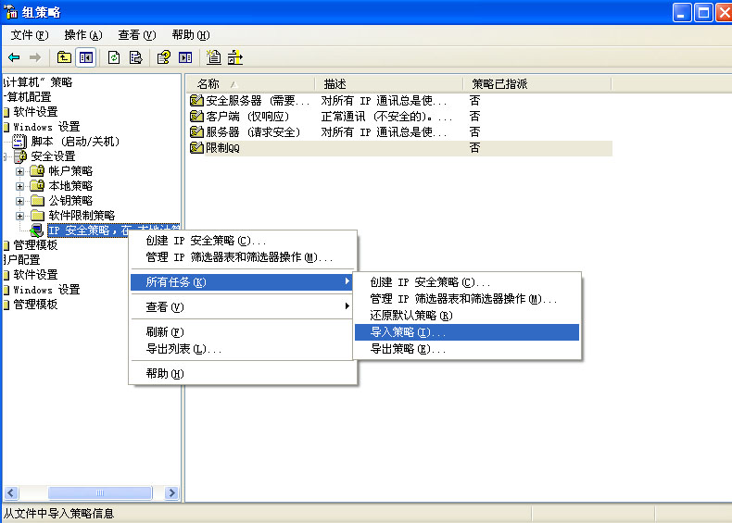Image resolution: width=732 pixels, height=523 pixels.
Task: Click the 本地策略 folder icon
Action: click(x=37, y=186)
